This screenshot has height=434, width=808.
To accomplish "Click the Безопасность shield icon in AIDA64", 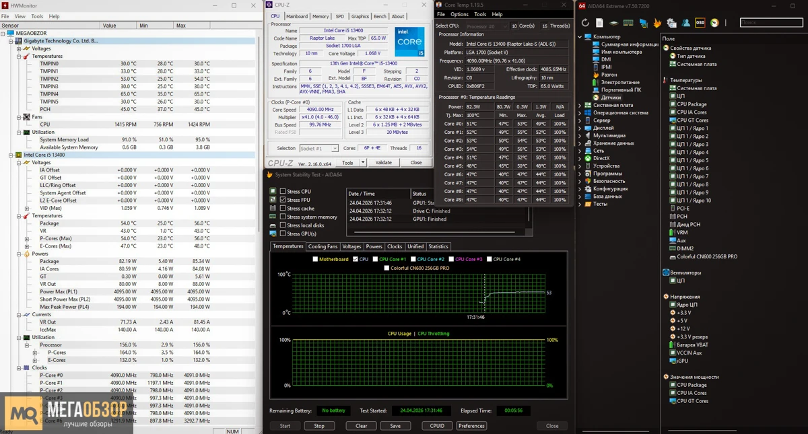I will point(588,181).
